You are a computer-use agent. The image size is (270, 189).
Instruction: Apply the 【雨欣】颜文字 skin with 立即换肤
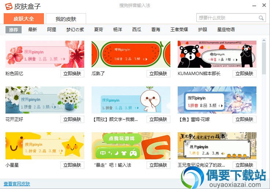pyautogui.click(x=158, y=119)
